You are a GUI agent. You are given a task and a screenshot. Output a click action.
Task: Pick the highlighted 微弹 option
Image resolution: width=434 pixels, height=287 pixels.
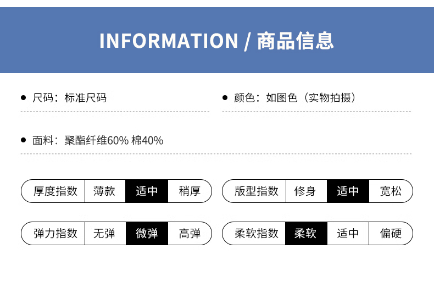coord(147,234)
